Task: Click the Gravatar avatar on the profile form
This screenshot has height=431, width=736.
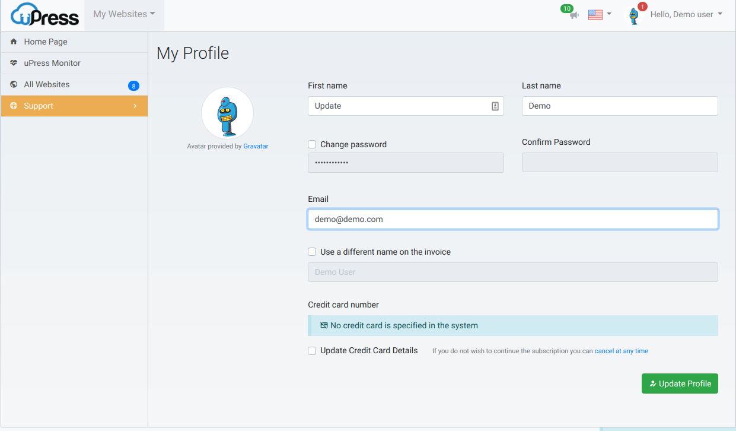Action: coord(227,113)
